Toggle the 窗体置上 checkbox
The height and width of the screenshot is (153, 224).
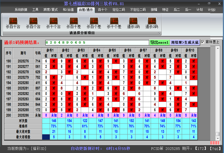coord(203,42)
